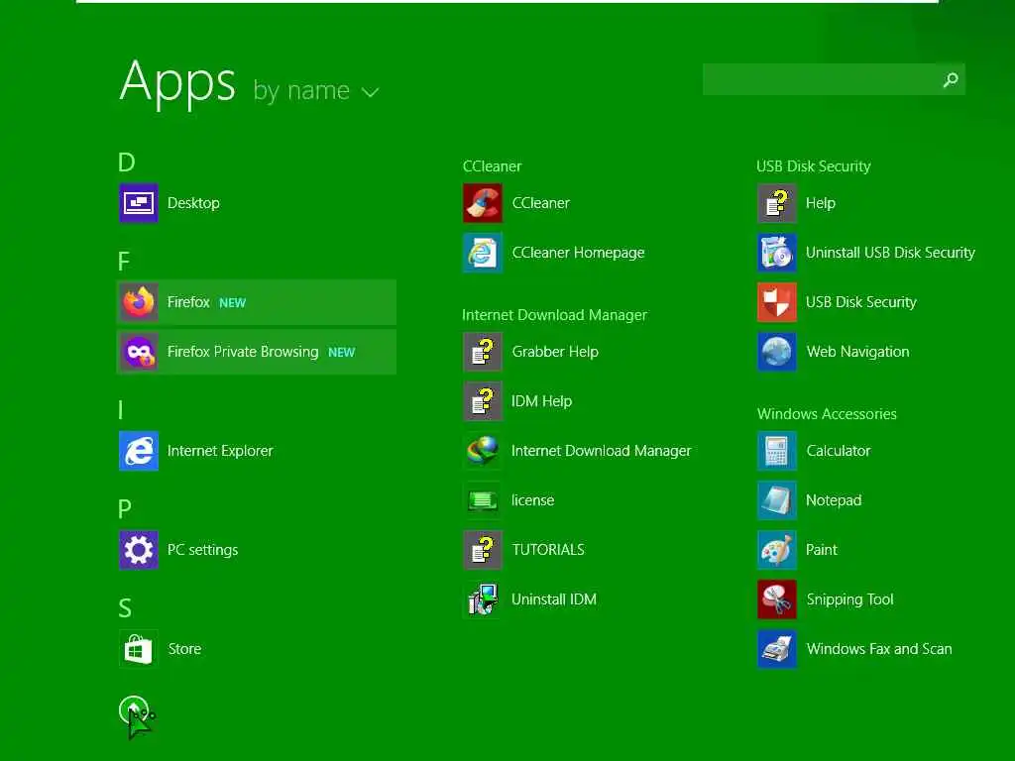This screenshot has width=1015, height=761.
Task: Click the 'PC settings' label text
Action: 202,550
